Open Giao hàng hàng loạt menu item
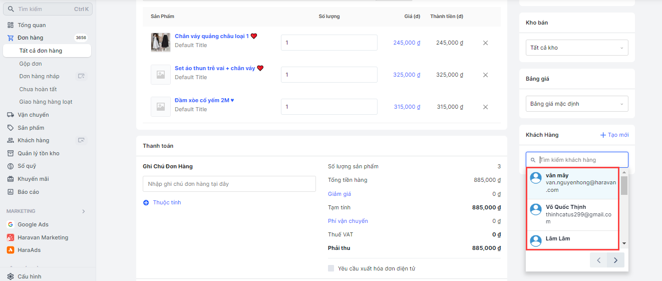Image resolution: width=662 pixels, height=281 pixels. (46, 102)
